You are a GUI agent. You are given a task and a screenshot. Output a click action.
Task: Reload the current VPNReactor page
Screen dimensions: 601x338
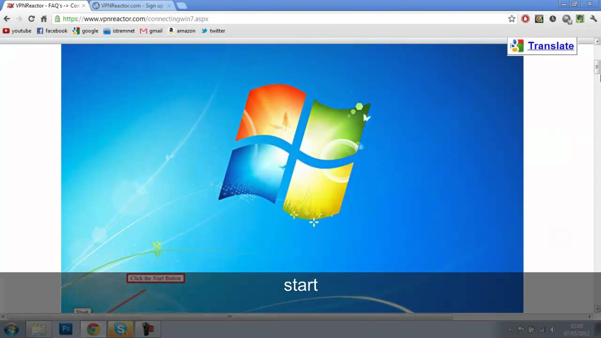pos(31,19)
